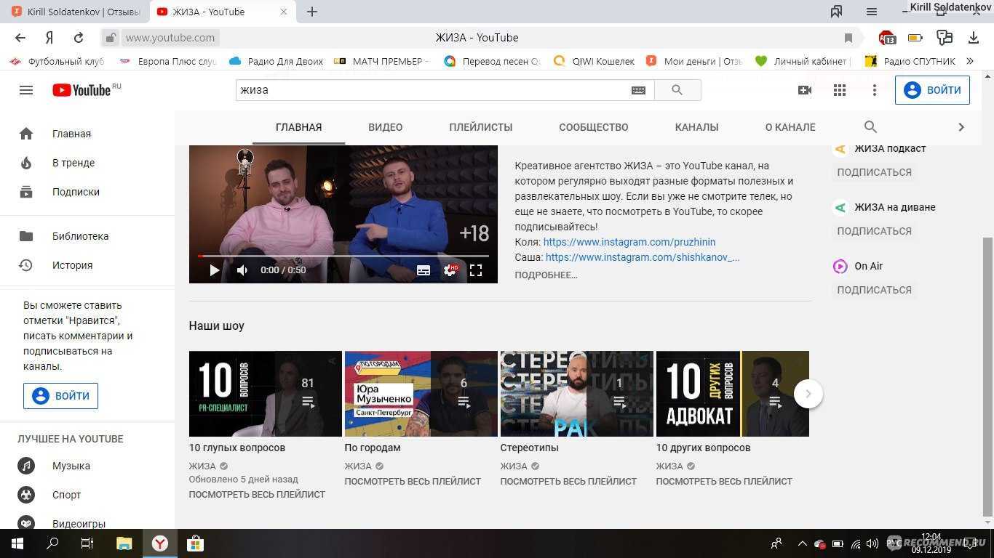994x558 pixels.
Task: Play the channel trailer video
Action: coord(215,270)
